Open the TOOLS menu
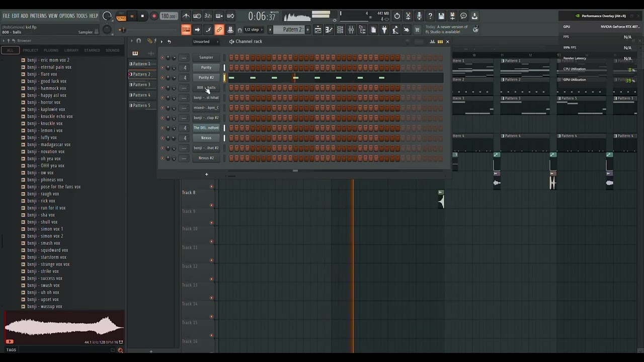The image size is (644, 362). [82, 16]
